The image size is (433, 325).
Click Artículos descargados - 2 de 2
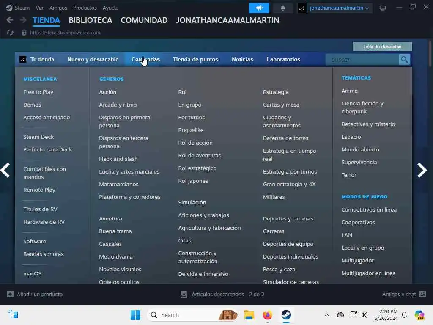coord(228,295)
